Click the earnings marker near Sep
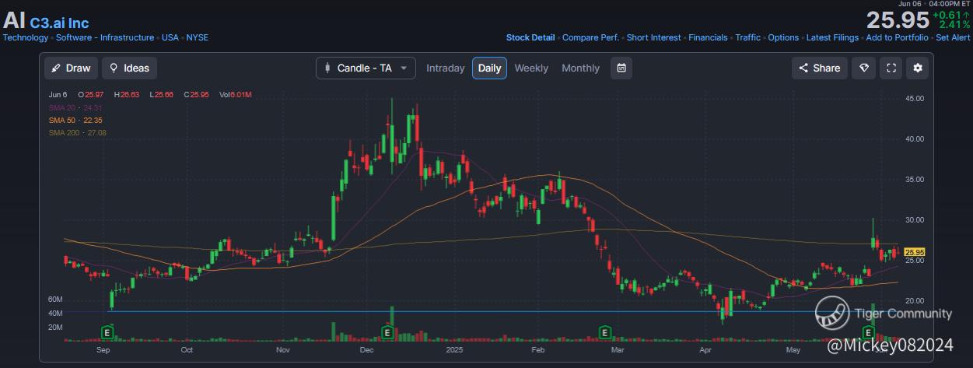 pyautogui.click(x=106, y=333)
